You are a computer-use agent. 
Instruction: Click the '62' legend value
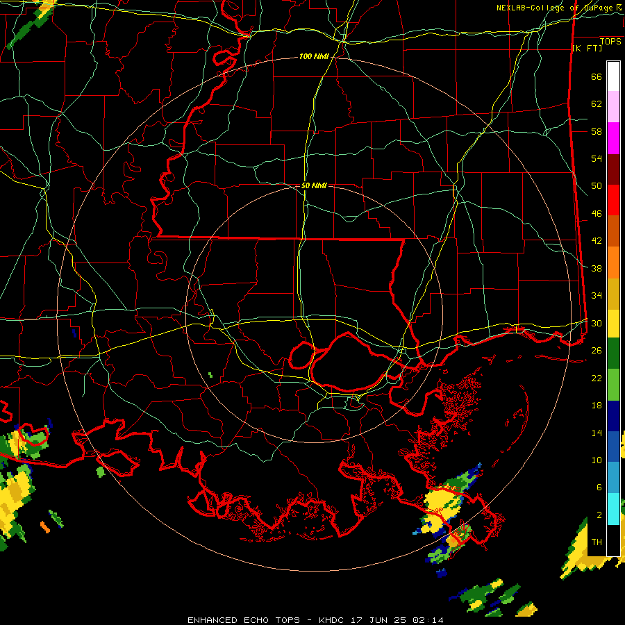point(597,104)
